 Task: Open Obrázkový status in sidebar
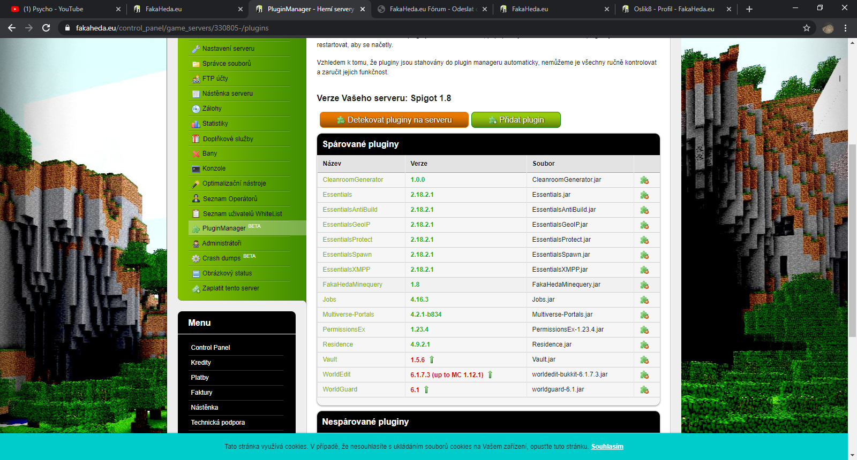coord(227,273)
